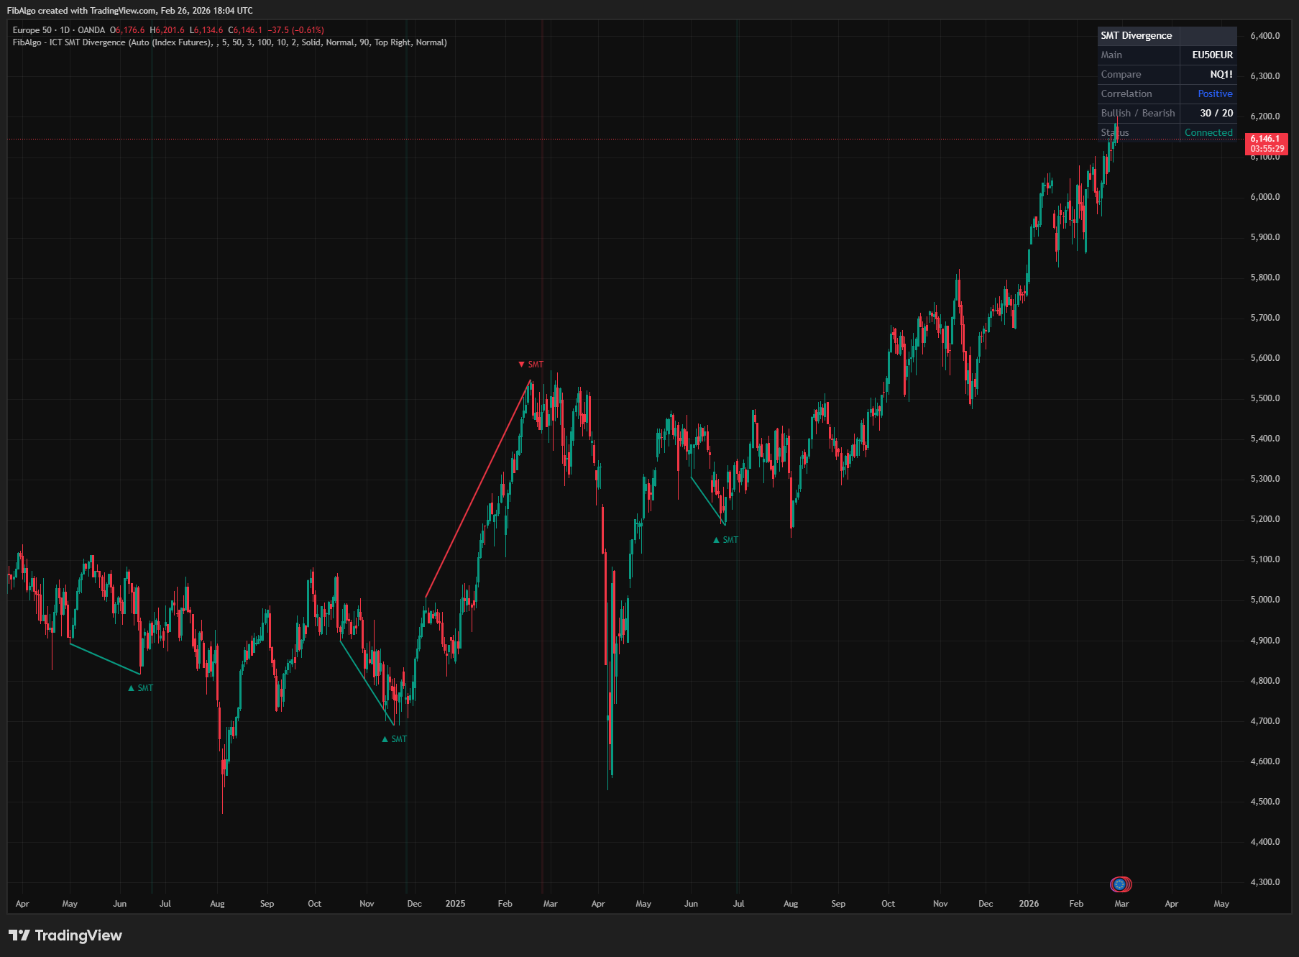Viewport: 1299px width, 957px height.
Task: Click the bullish SMT marker near June 2024
Action: (x=141, y=688)
